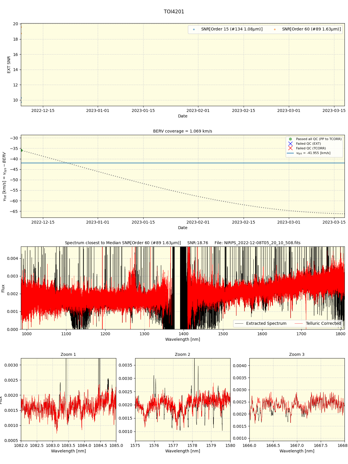Click the BERV coverage = 1.069 km/s title

tap(183, 131)
